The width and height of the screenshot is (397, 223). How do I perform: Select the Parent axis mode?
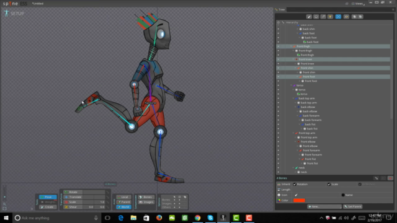pos(123,202)
